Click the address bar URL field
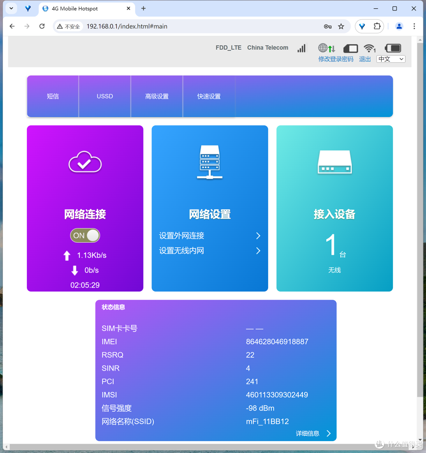The height and width of the screenshot is (453, 426). [202, 26]
